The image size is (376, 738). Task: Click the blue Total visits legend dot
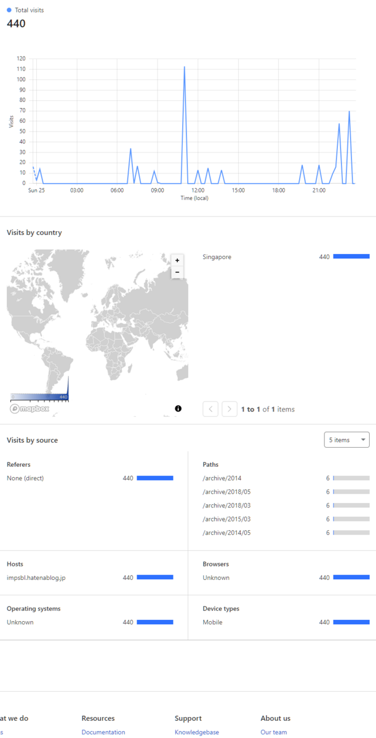[x=9, y=10]
